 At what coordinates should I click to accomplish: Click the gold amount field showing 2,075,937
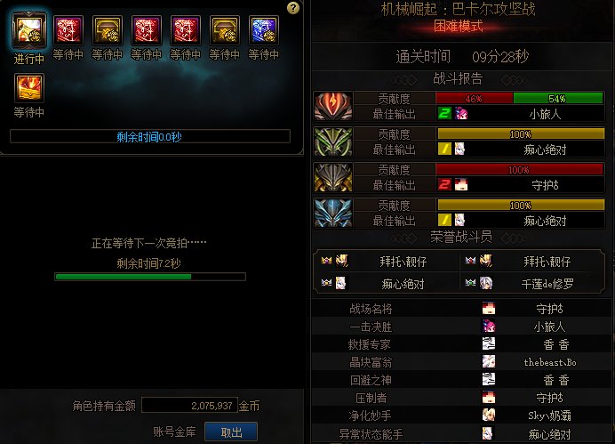[x=189, y=405]
